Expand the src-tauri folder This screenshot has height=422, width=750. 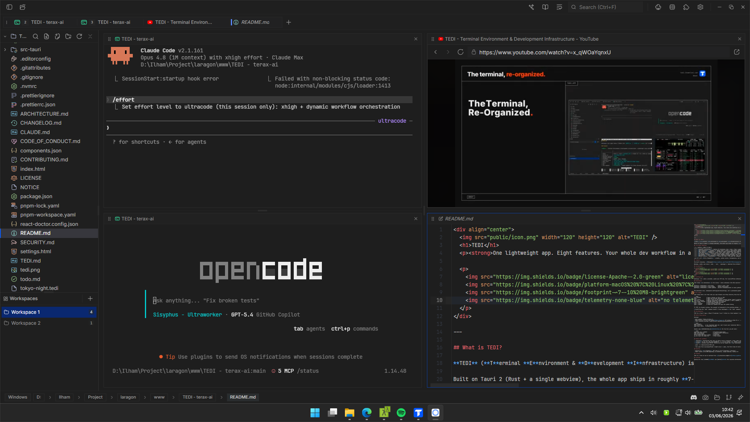click(x=5, y=50)
